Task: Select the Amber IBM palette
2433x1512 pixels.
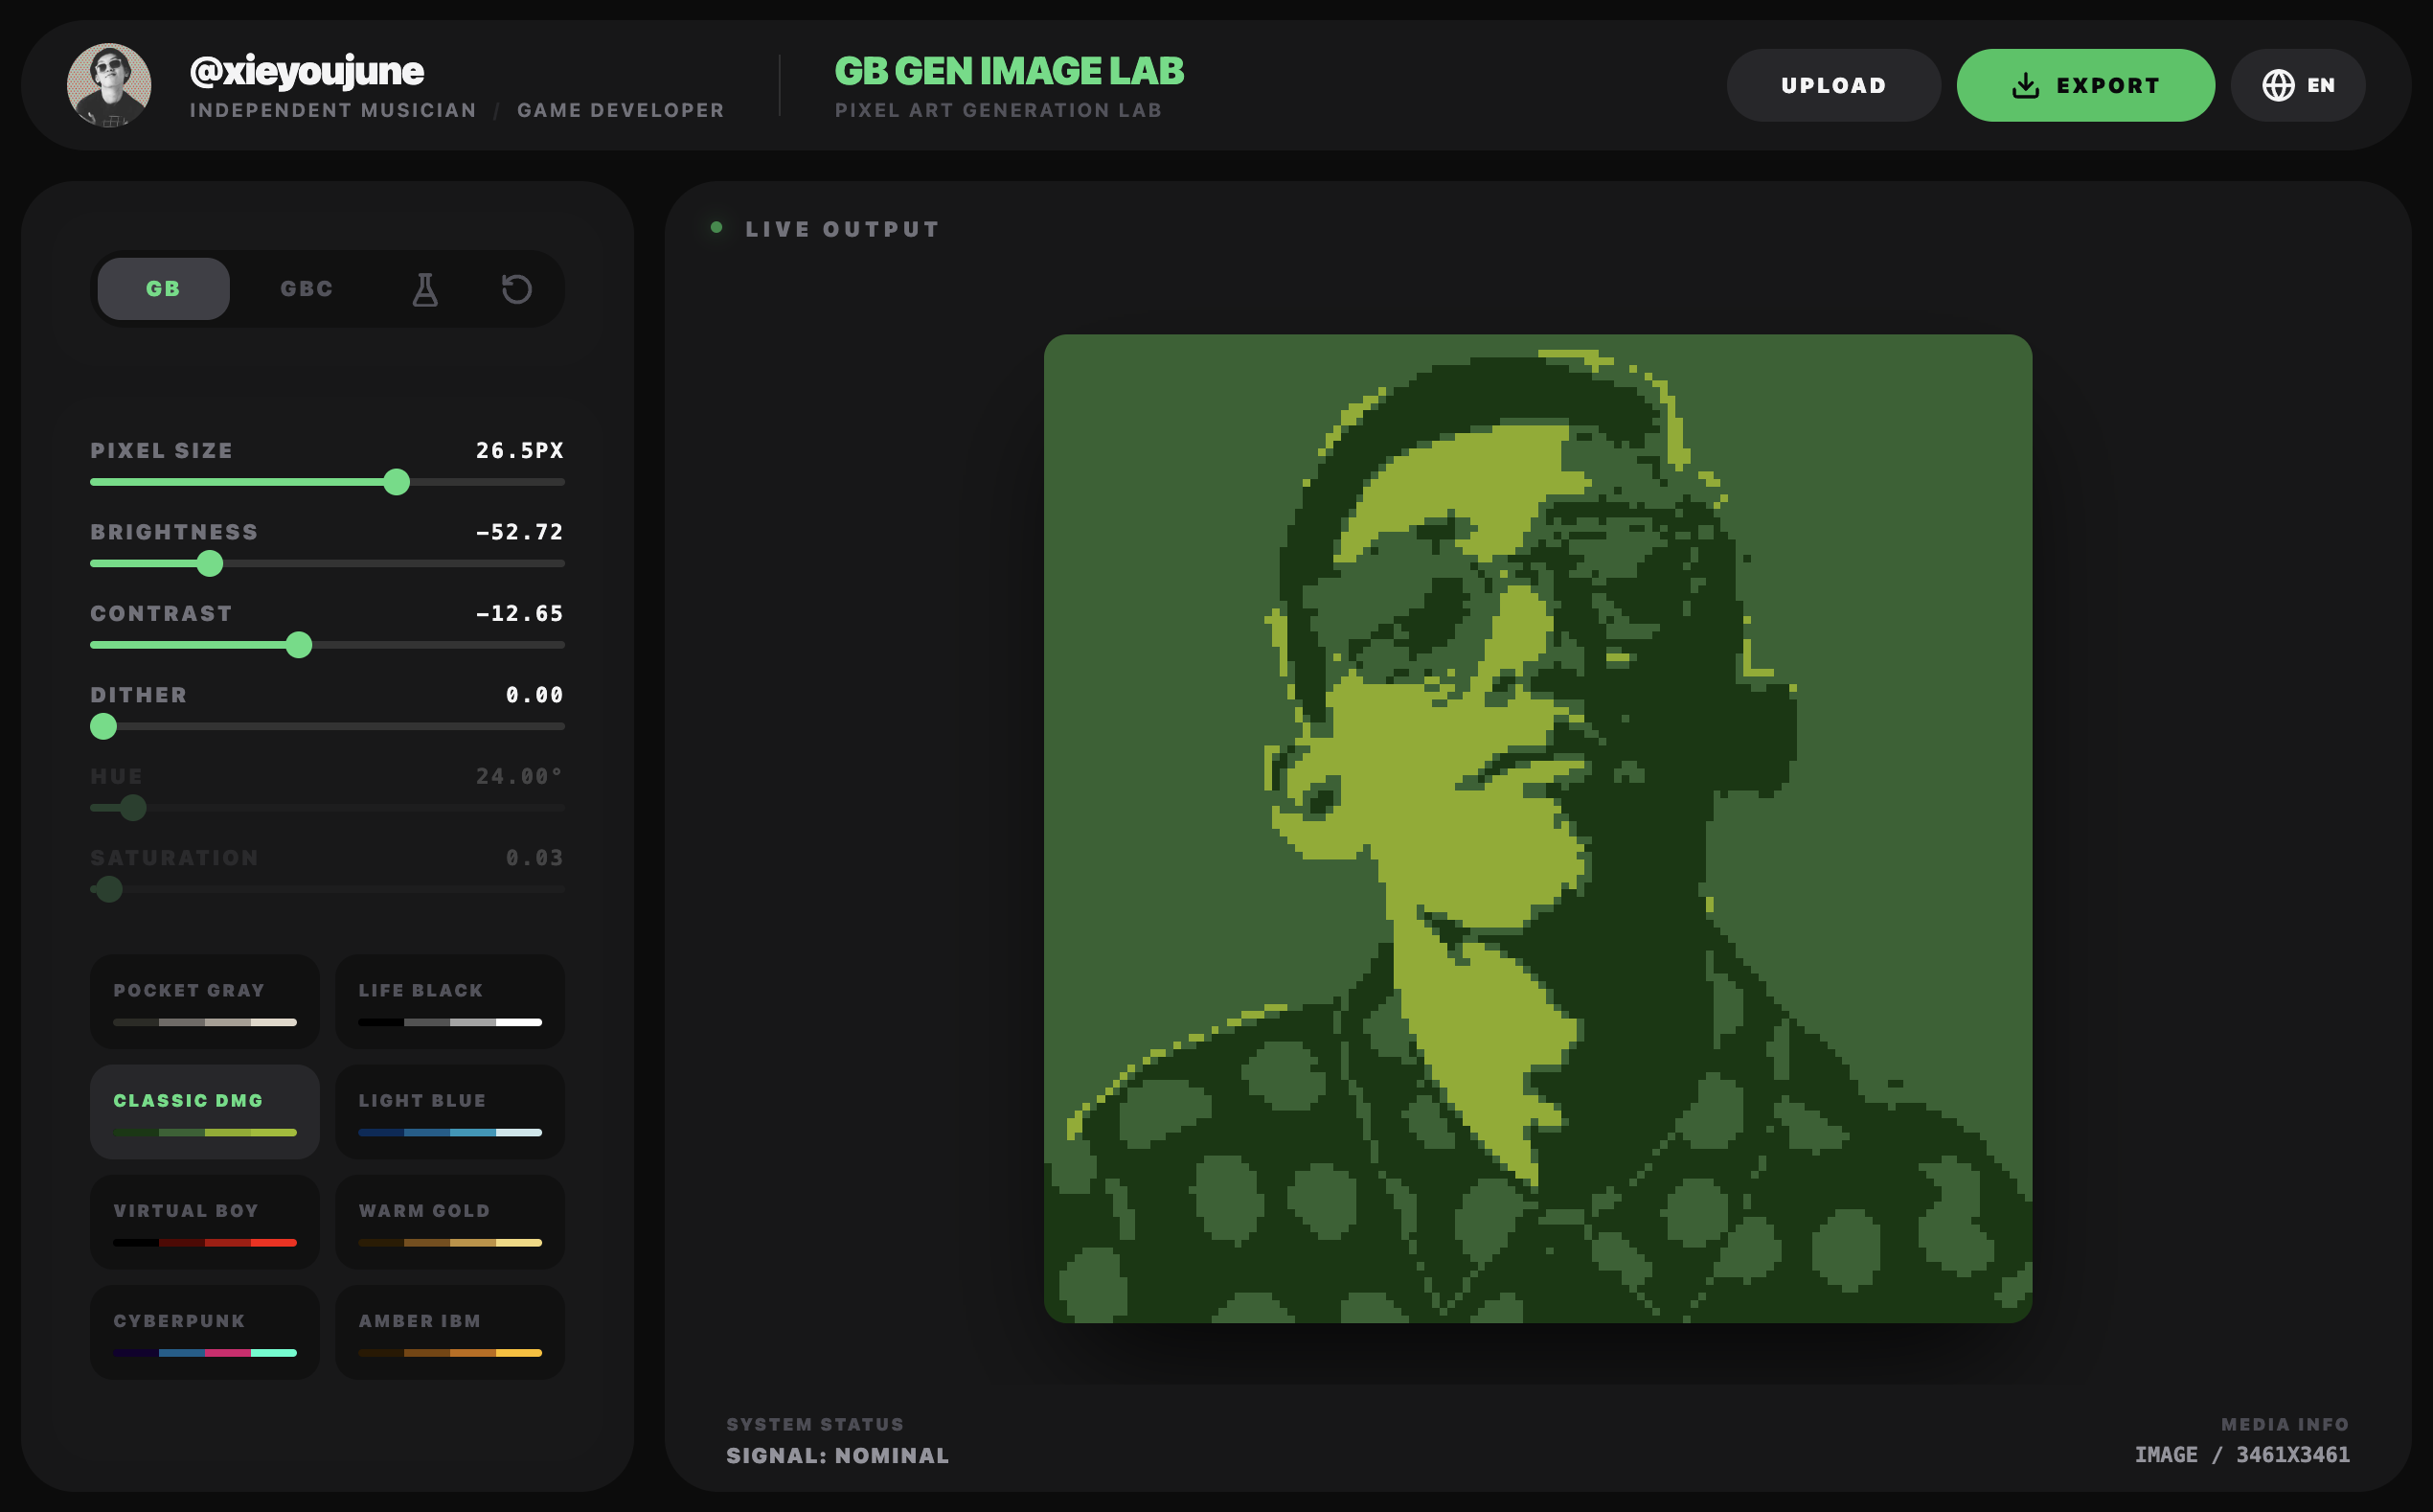Action: click(450, 1332)
